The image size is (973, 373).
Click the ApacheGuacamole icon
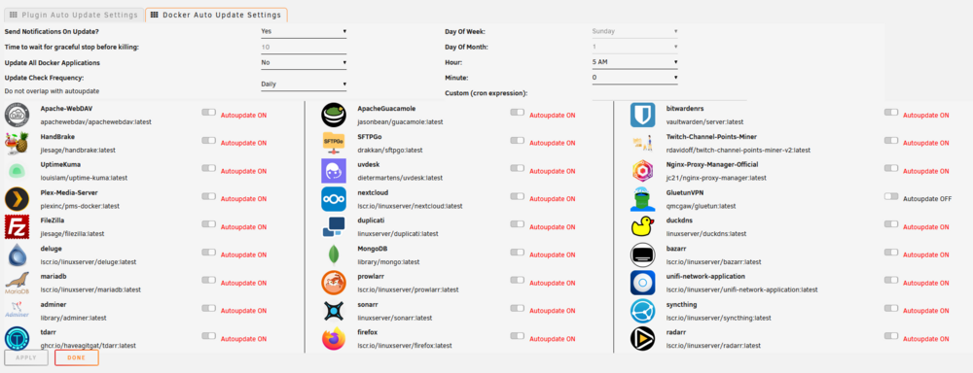pos(333,115)
